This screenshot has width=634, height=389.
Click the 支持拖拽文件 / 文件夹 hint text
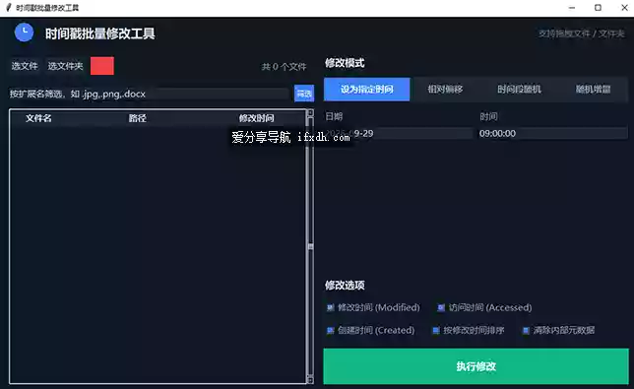coord(582,33)
